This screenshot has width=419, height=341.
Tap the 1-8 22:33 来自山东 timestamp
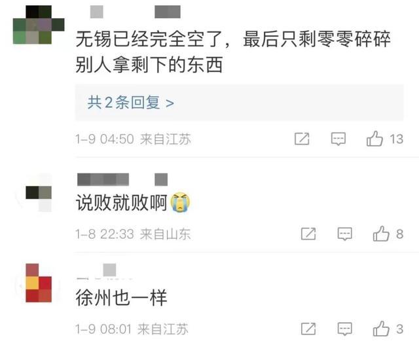coord(133,234)
